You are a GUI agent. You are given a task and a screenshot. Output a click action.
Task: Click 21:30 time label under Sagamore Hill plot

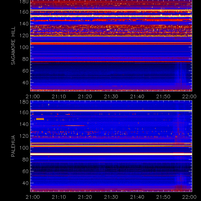click(x=111, y=96)
